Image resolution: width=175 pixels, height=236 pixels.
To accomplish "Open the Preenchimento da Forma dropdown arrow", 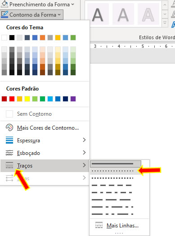I will 73,5.
